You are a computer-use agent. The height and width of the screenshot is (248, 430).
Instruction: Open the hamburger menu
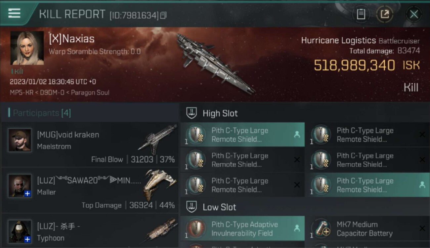pos(15,14)
